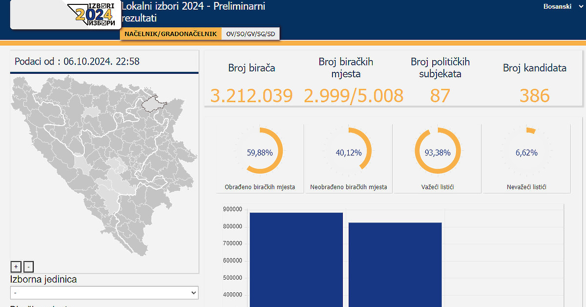Image resolution: width=586 pixels, height=307 pixels.
Task: Open the OV/SO/GV/SG/SD tab
Action: tap(251, 34)
